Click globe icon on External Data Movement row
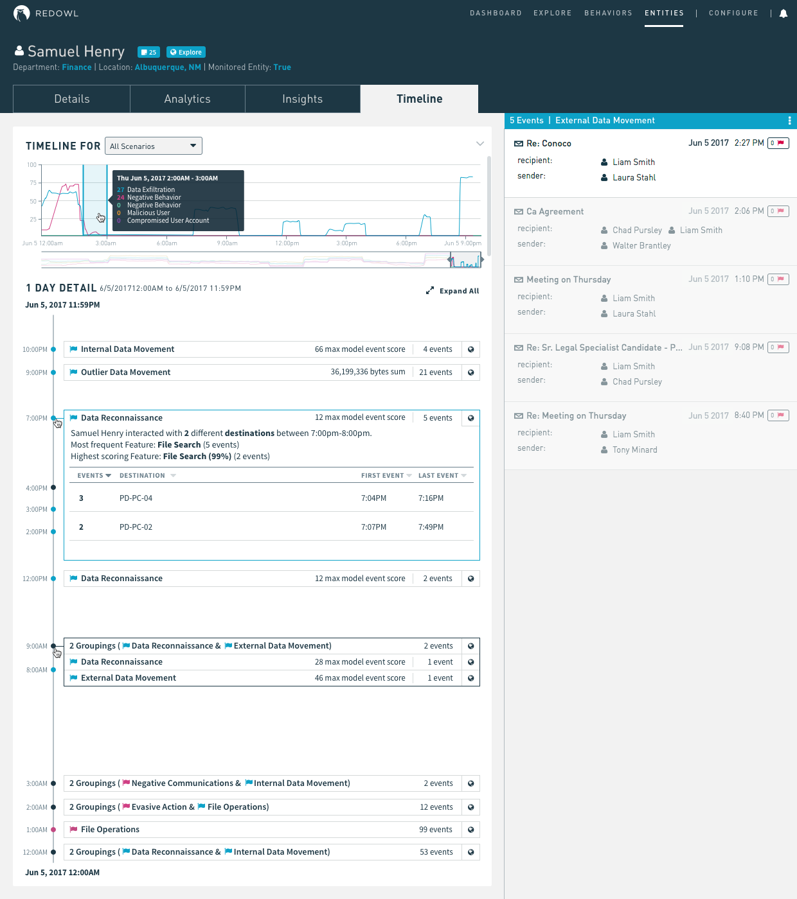This screenshot has height=899, width=797. point(471,678)
